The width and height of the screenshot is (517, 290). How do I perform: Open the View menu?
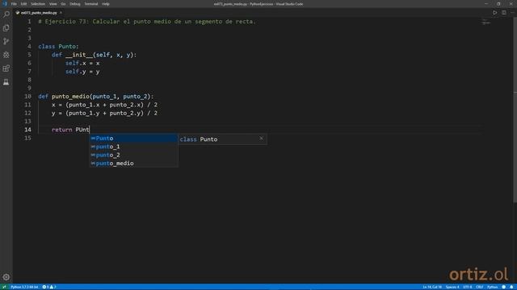tap(53, 4)
